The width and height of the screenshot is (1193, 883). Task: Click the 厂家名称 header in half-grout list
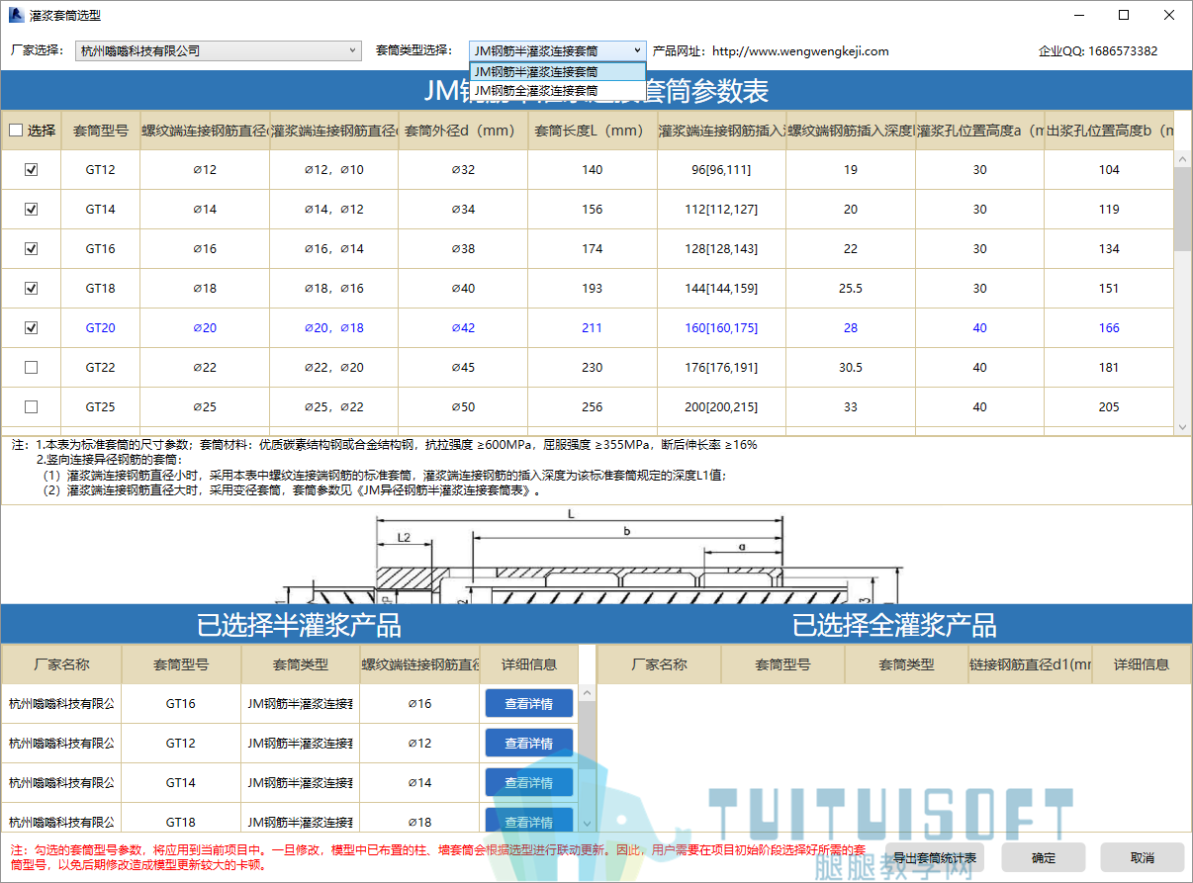[x=61, y=664]
